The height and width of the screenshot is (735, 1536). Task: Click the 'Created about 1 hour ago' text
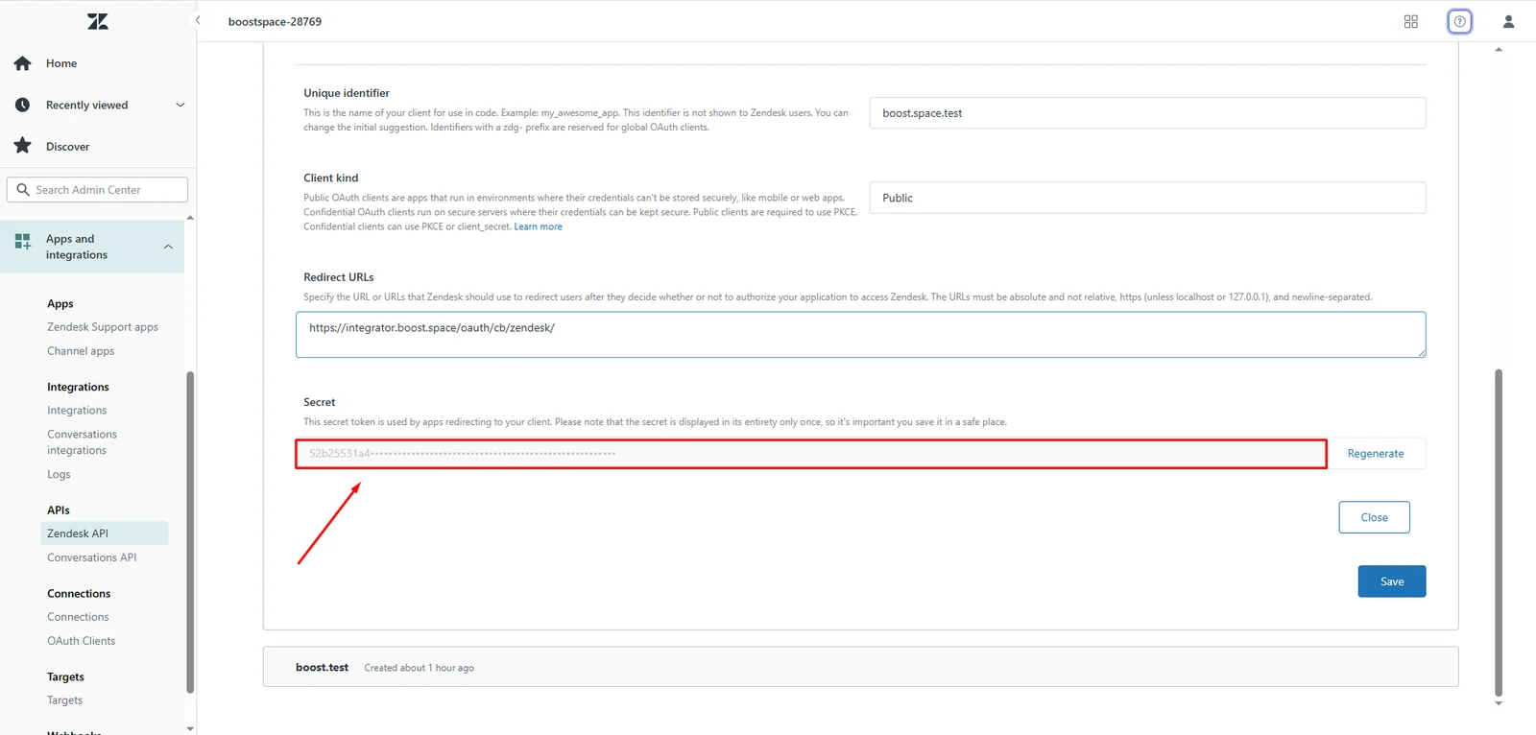420,668
